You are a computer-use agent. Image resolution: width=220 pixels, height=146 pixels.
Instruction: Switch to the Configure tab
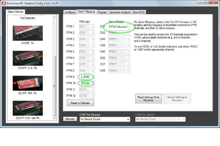point(70,12)
